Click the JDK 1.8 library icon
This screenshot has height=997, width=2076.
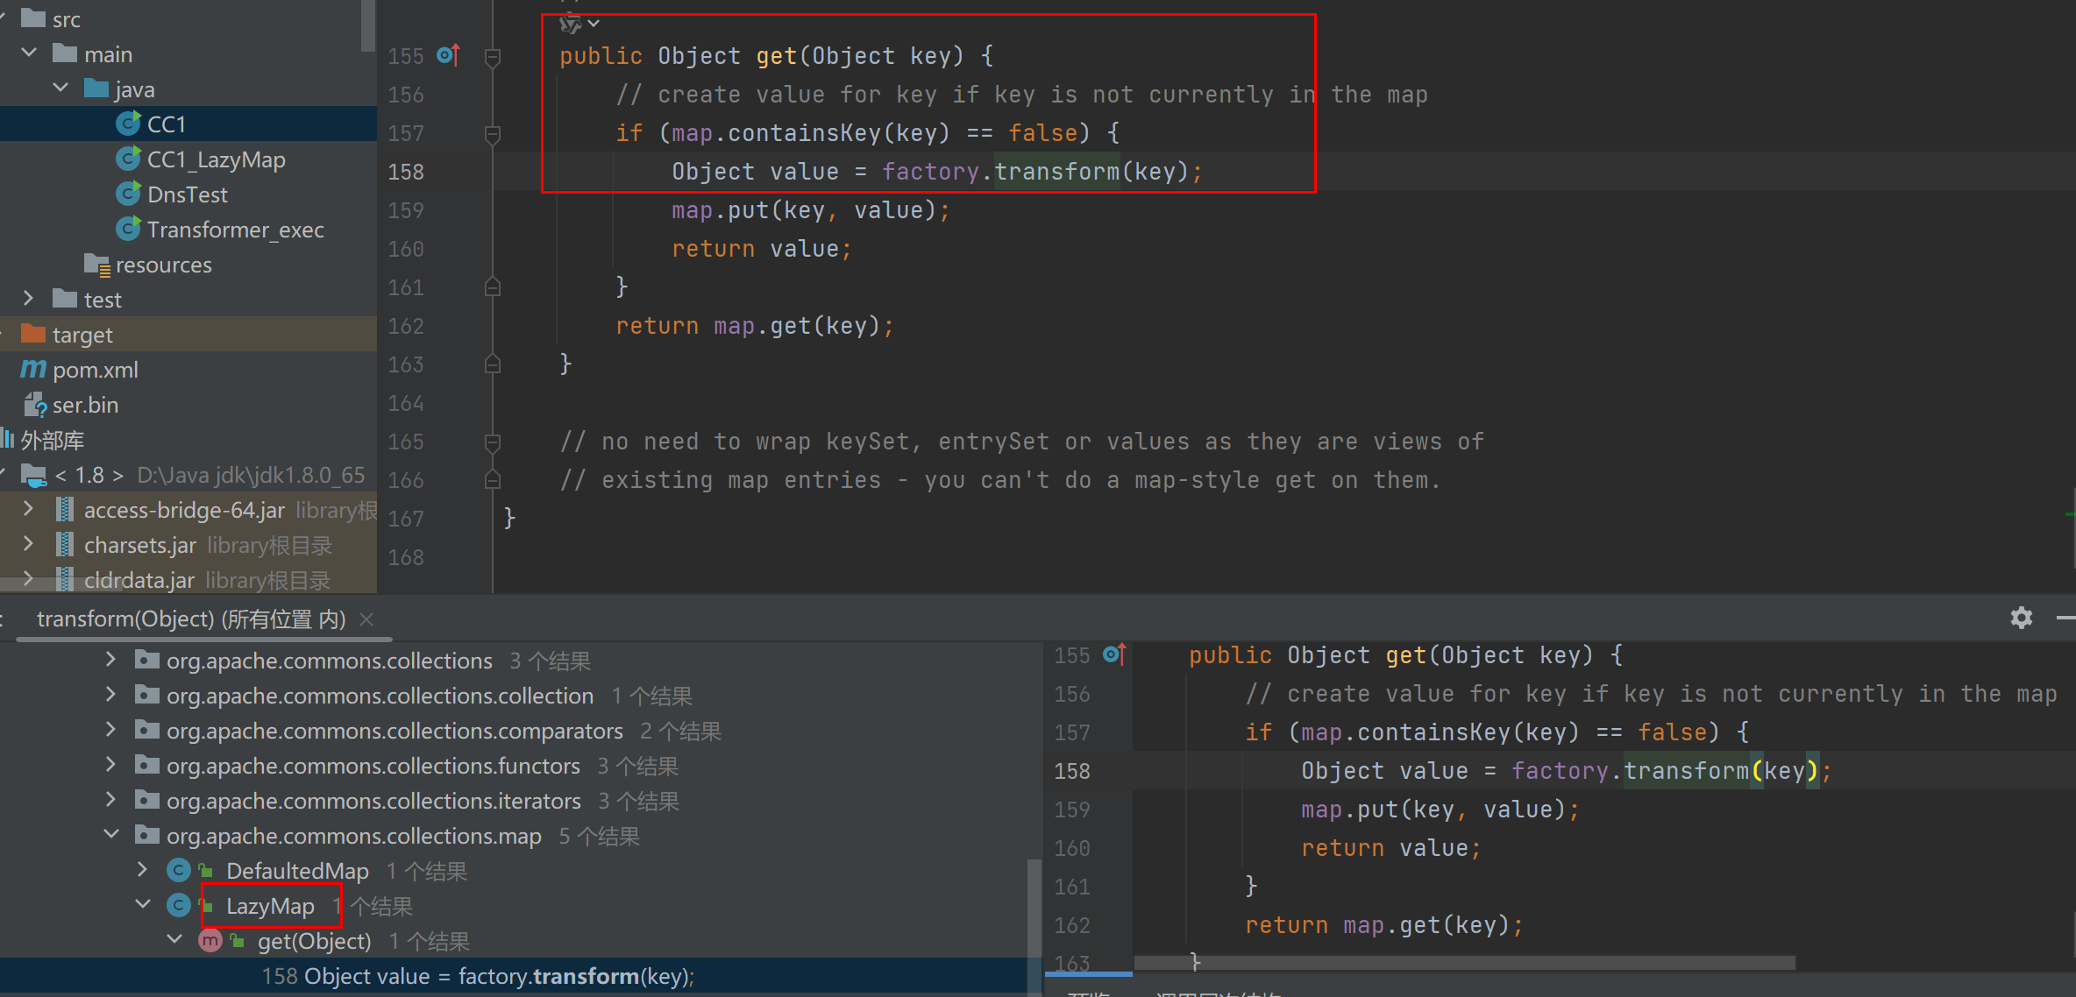point(33,475)
